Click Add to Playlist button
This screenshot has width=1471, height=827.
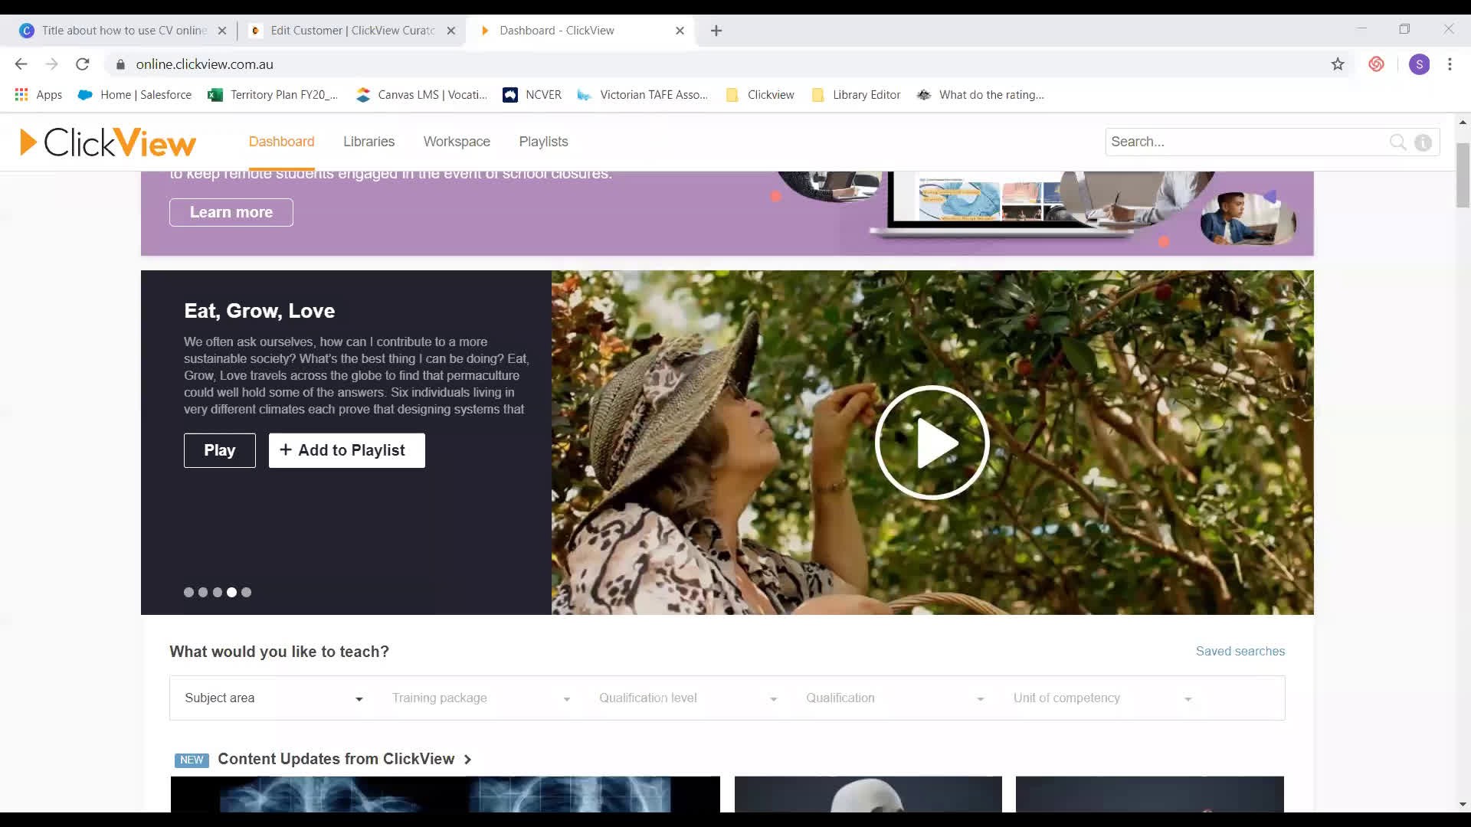pyautogui.click(x=346, y=450)
